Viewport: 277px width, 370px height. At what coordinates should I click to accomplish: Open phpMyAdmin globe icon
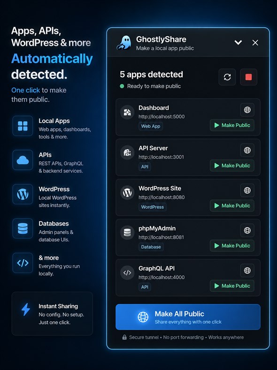[247, 230]
